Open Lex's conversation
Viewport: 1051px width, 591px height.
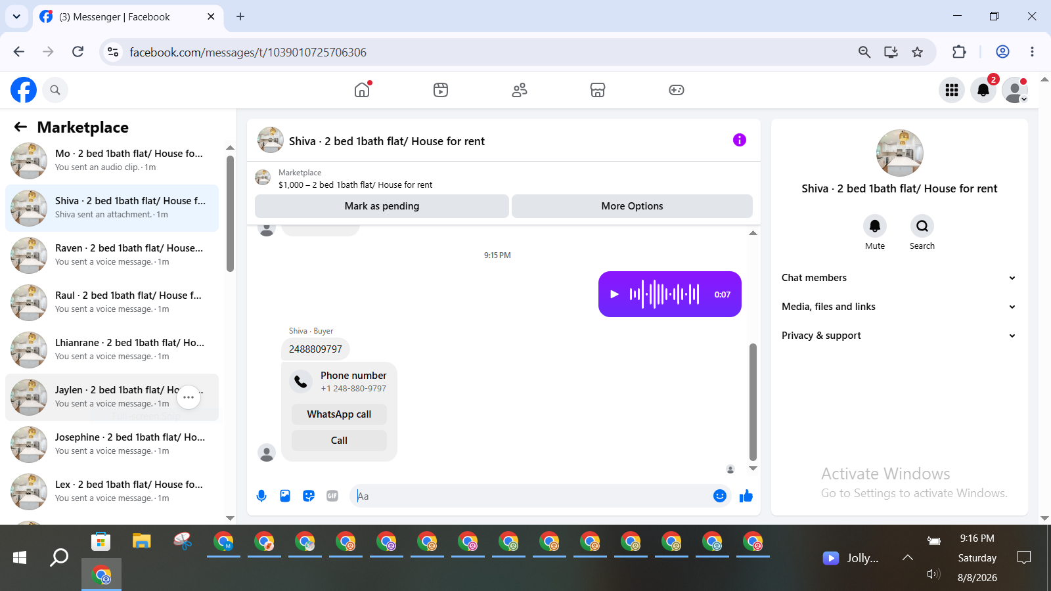[x=112, y=492]
